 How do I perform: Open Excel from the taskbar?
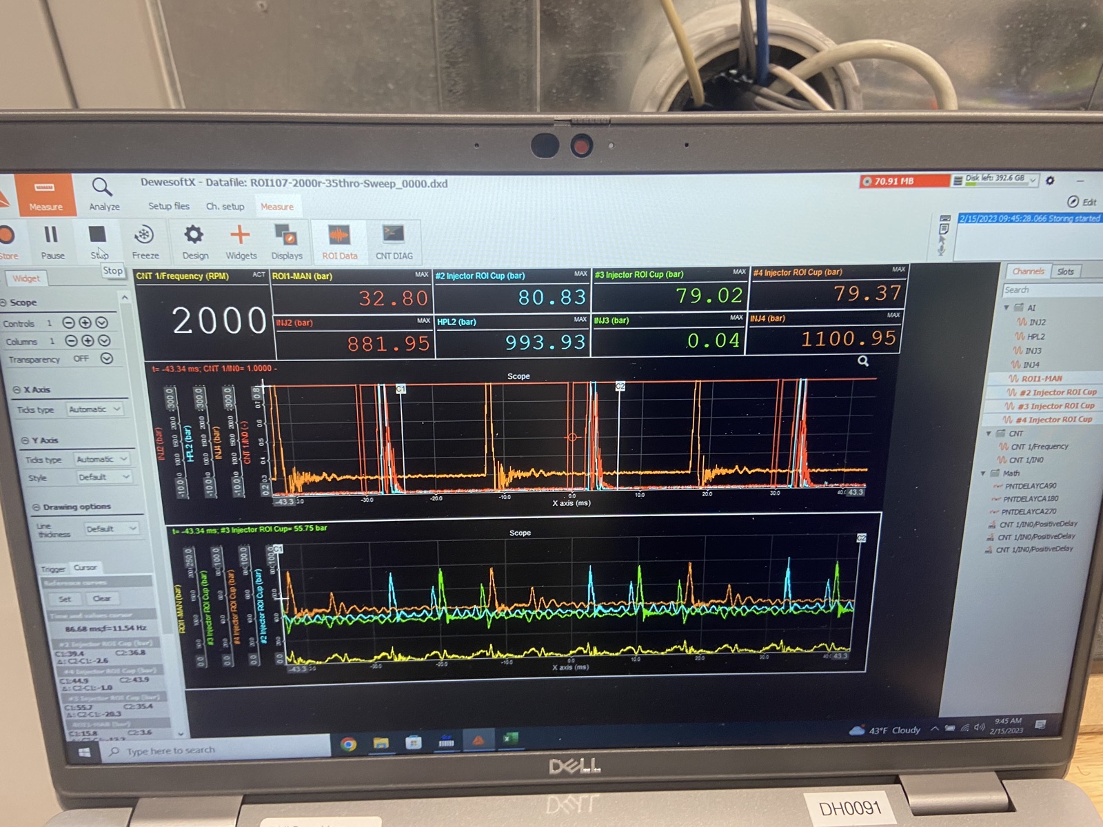click(x=510, y=739)
